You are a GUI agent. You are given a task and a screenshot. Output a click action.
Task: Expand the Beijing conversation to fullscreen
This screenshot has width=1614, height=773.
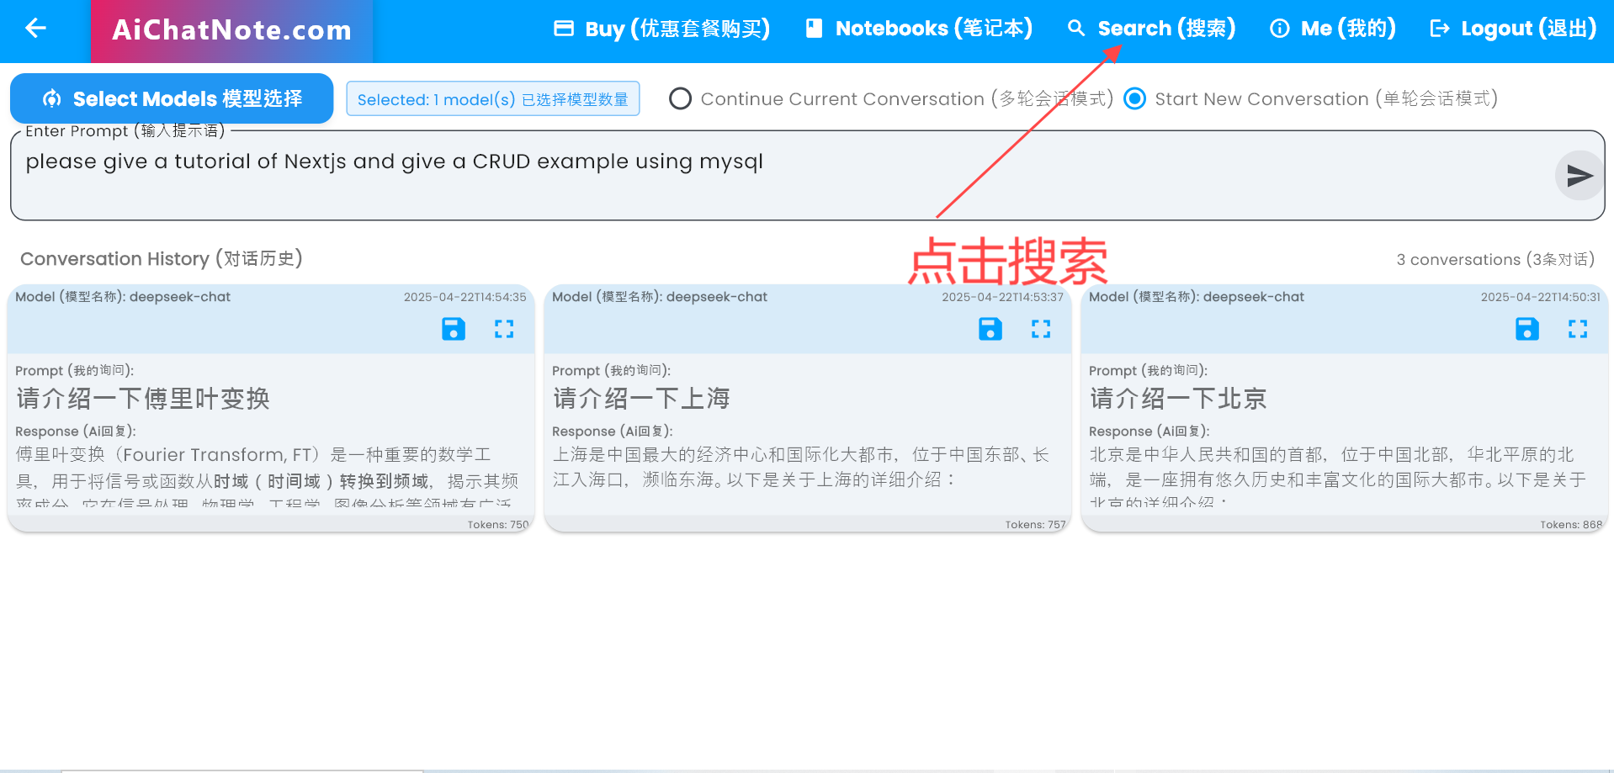tap(1578, 329)
